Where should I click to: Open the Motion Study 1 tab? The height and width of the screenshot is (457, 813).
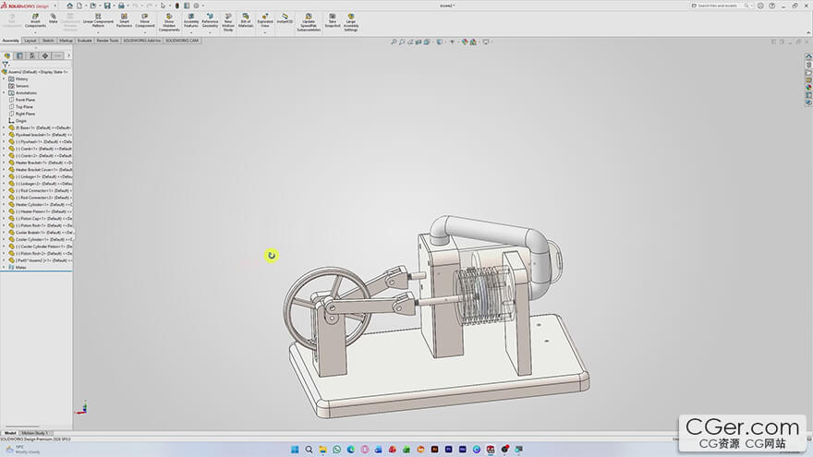coord(36,432)
